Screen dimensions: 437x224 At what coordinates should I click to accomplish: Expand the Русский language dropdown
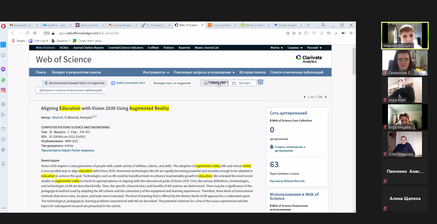click(x=314, y=48)
